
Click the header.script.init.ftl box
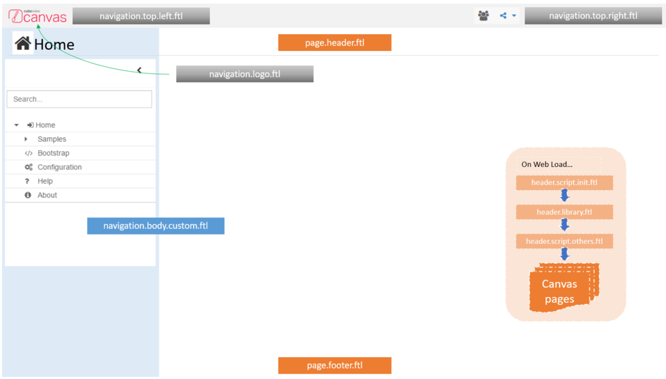(564, 182)
